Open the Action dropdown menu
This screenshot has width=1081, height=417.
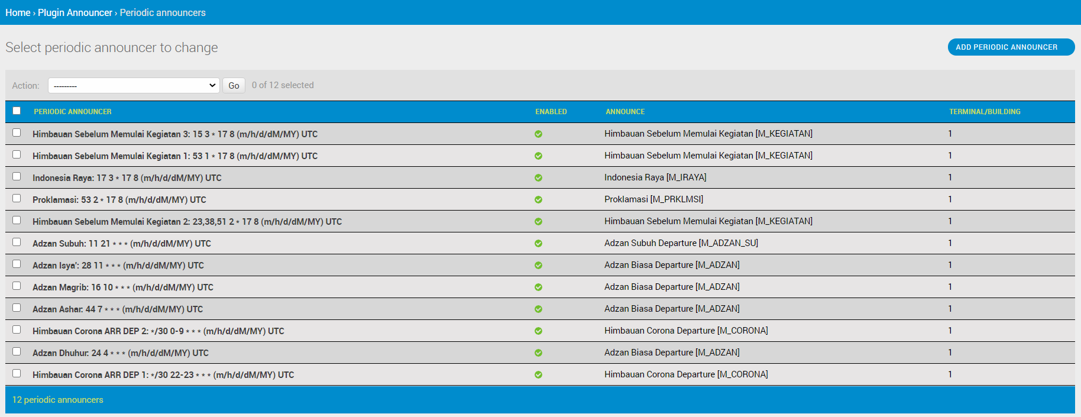click(x=134, y=85)
